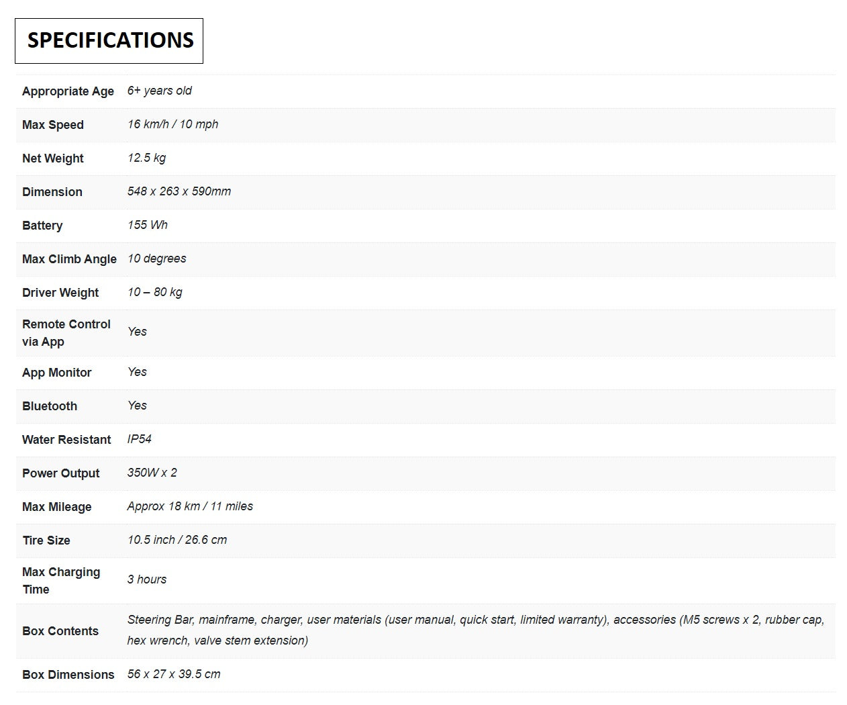Click the 548 x 263 x 590mm dimension value

point(179,191)
